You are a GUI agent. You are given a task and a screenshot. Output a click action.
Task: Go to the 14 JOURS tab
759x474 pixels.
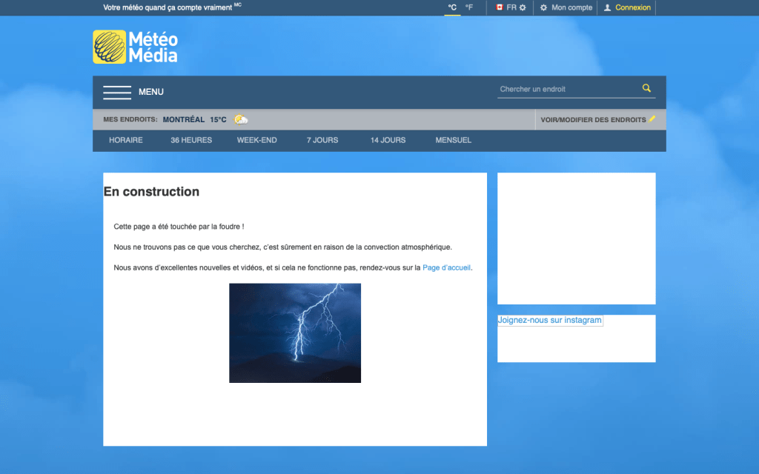click(x=388, y=140)
